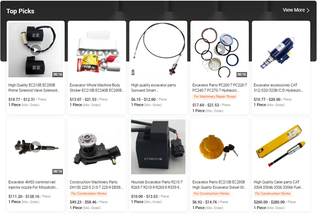This screenshot has height=215, width=318.
Task: Open DH150 water pump product image
Action: pyautogui.click(x=97, y=147)
